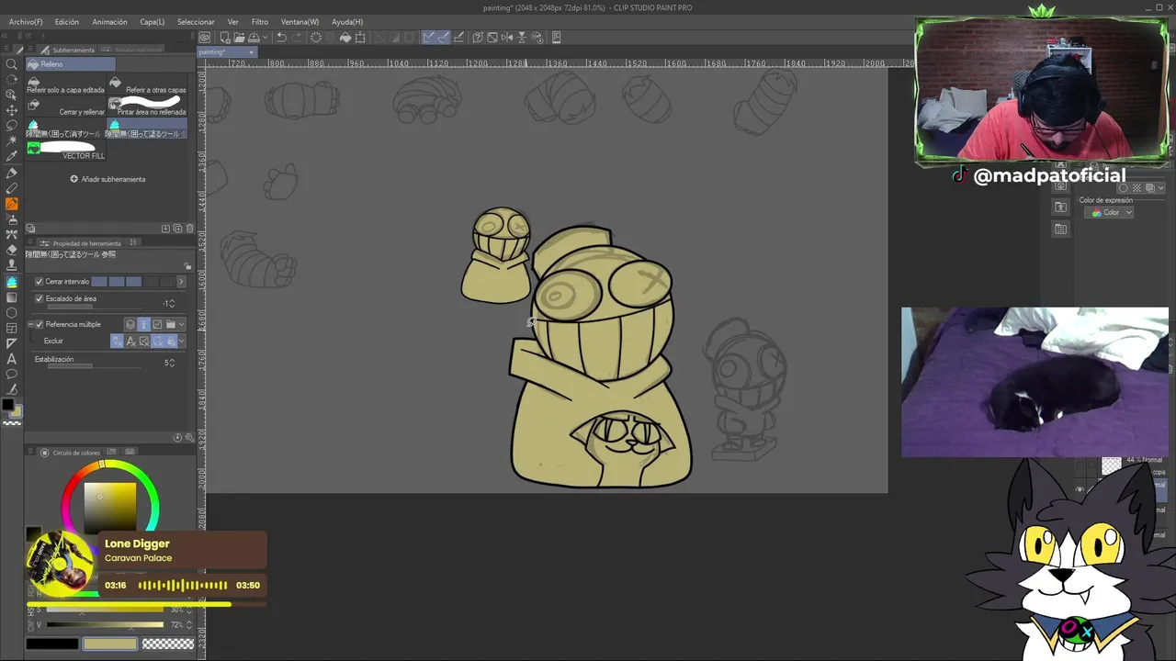
Task: Click the Clear selection icon in command bar
Action: [x=316, y=38]
